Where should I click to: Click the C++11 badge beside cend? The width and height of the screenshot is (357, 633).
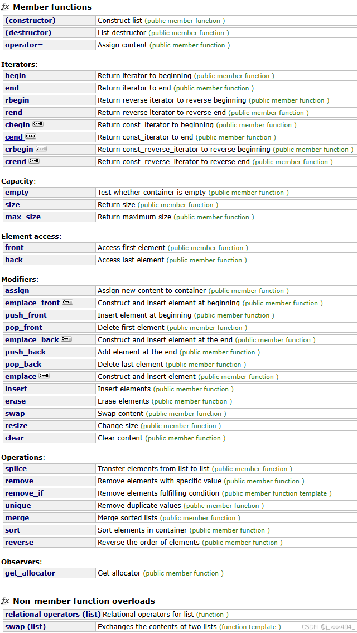pos(30,137)
